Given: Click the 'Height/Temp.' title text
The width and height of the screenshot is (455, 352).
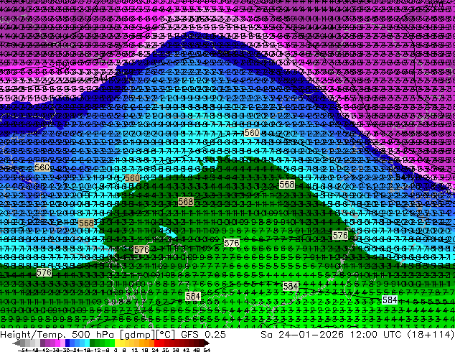Looking at the screenshot, I should click(32, 335).
